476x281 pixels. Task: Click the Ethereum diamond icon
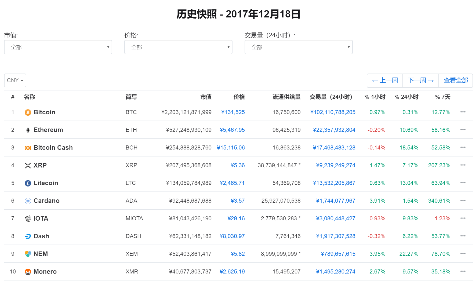[x=28, y=130]
